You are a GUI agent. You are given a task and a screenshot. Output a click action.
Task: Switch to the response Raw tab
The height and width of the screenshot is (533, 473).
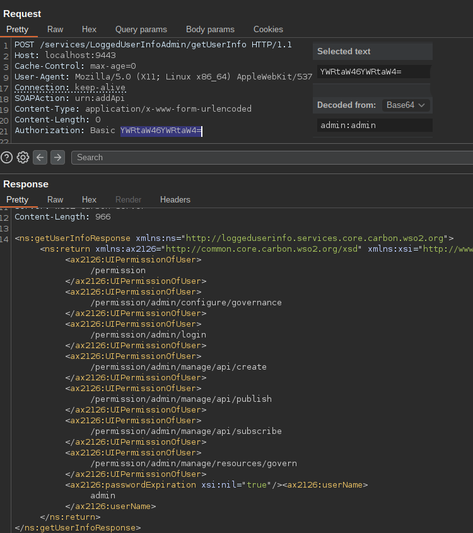[55, 200]
